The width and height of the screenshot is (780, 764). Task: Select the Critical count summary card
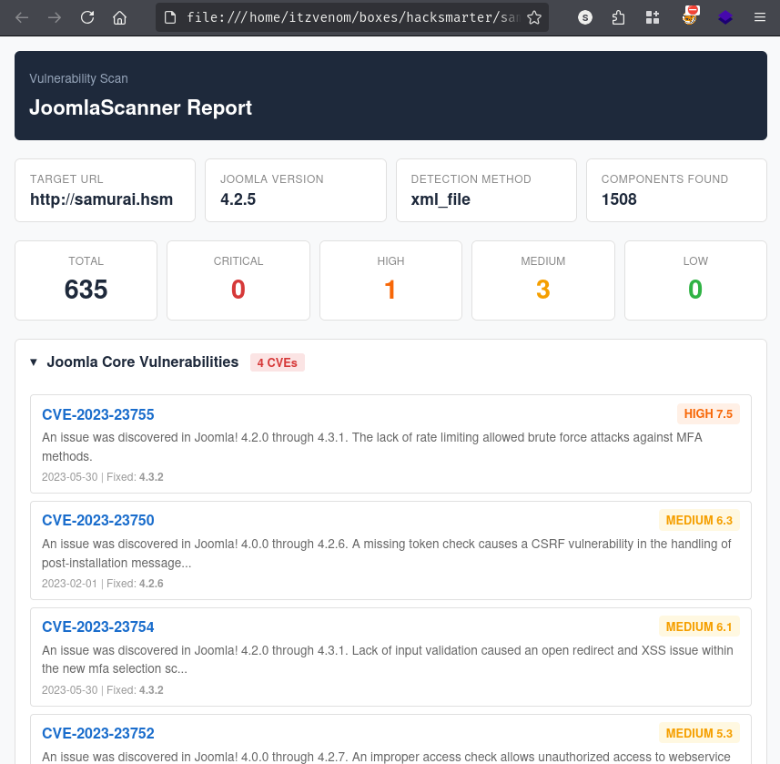point(238,280)
